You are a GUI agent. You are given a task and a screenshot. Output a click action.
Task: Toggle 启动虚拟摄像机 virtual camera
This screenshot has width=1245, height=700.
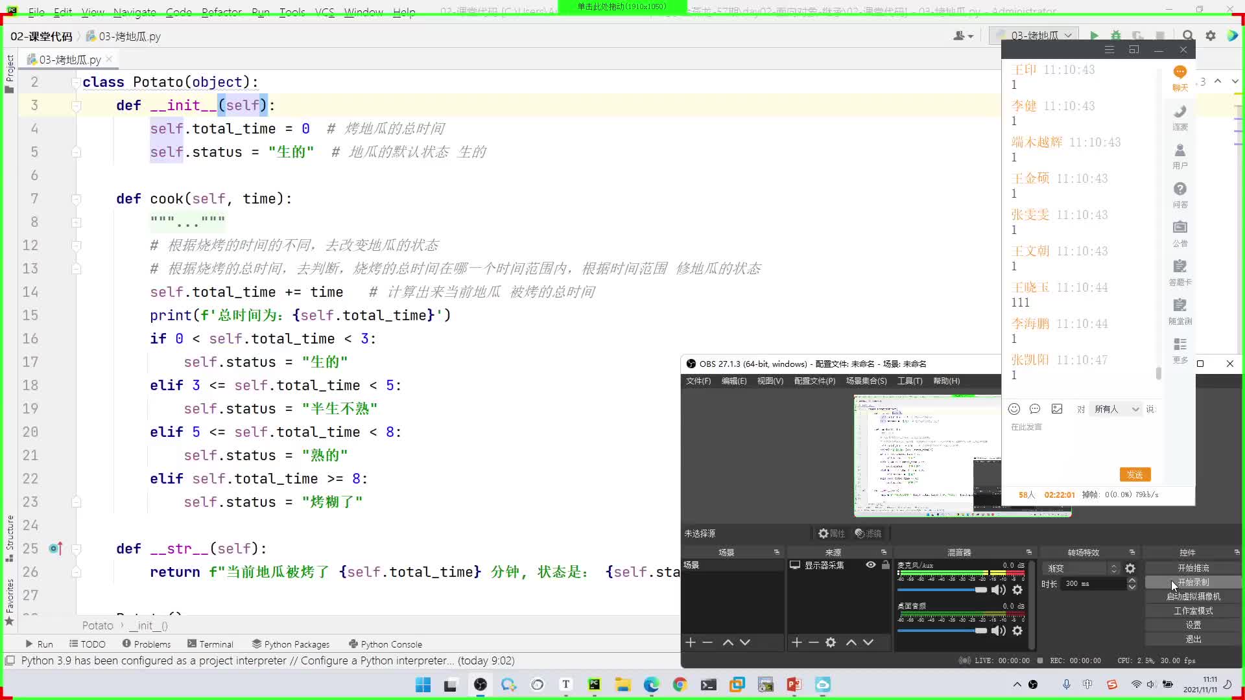pyautogui.click(x=1193, y=596)
